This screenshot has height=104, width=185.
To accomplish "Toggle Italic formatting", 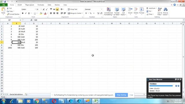I will click(26, 13).
